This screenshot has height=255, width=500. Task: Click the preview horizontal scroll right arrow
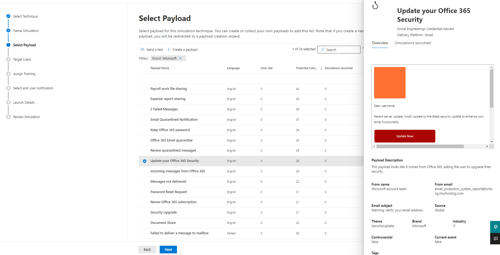(x=487, y=147)
